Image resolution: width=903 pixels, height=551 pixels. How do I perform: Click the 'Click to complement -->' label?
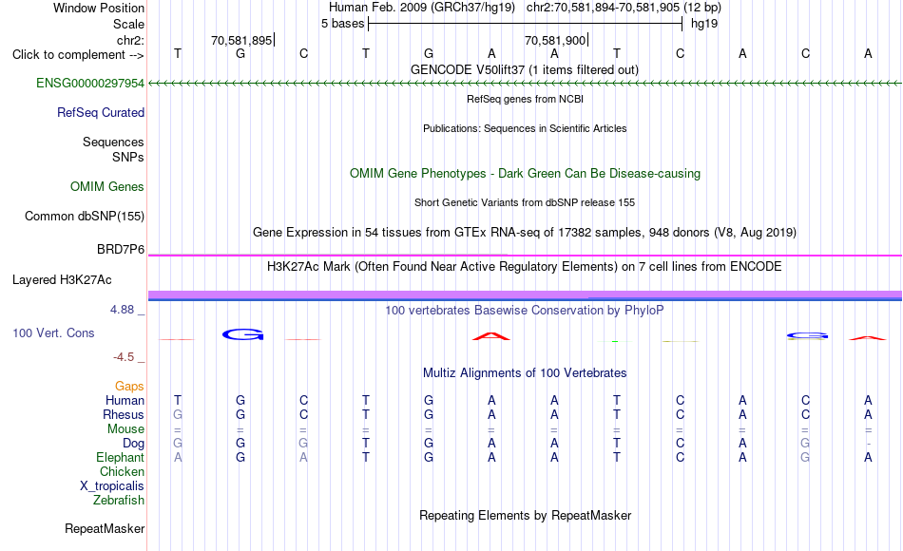point(78,55)
